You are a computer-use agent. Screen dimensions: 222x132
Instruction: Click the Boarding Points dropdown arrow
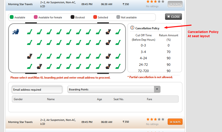[x=157, y=89]
